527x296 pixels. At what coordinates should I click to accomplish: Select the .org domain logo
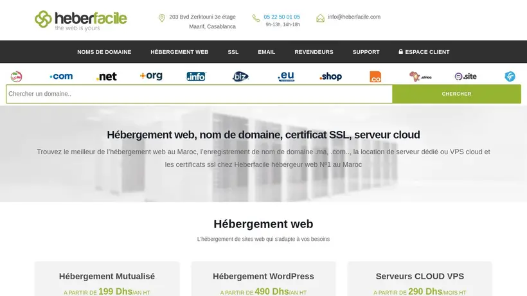pos(151,76)
